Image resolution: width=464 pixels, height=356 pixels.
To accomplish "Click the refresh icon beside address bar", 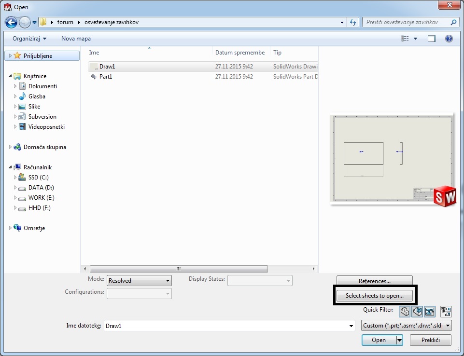I will coord(353,22).
